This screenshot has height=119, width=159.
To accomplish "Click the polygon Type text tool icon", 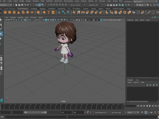I will click(49, 12).
